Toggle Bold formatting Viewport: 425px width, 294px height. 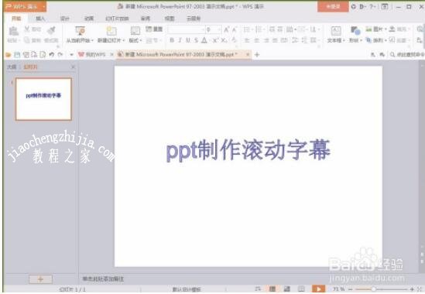[171, 40]
